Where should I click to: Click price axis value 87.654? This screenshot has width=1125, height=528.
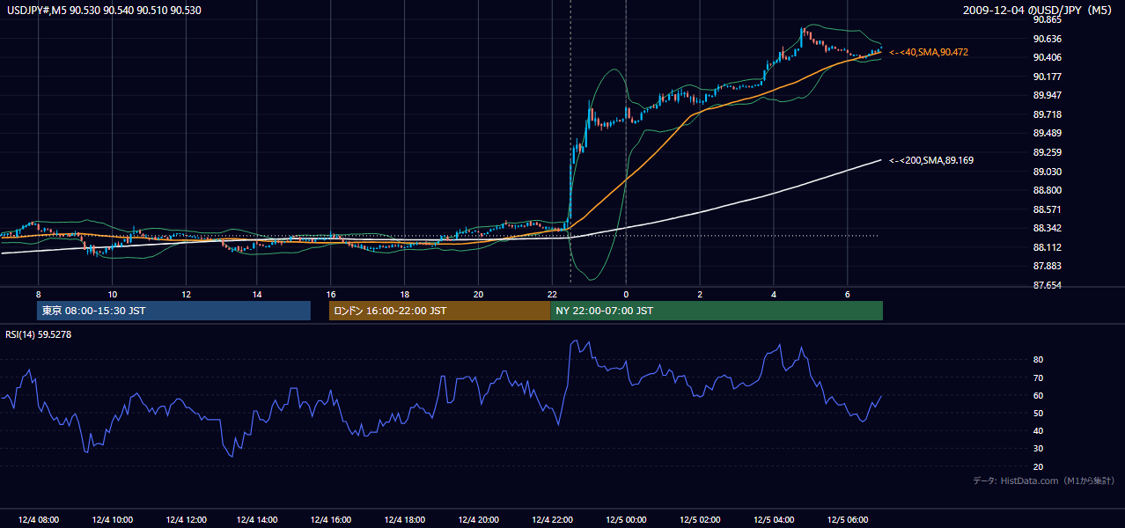[1046, 285]
